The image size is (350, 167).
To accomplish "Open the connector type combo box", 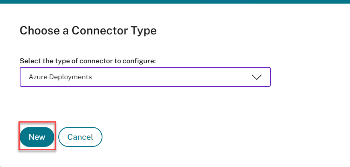I will point(145,77).
